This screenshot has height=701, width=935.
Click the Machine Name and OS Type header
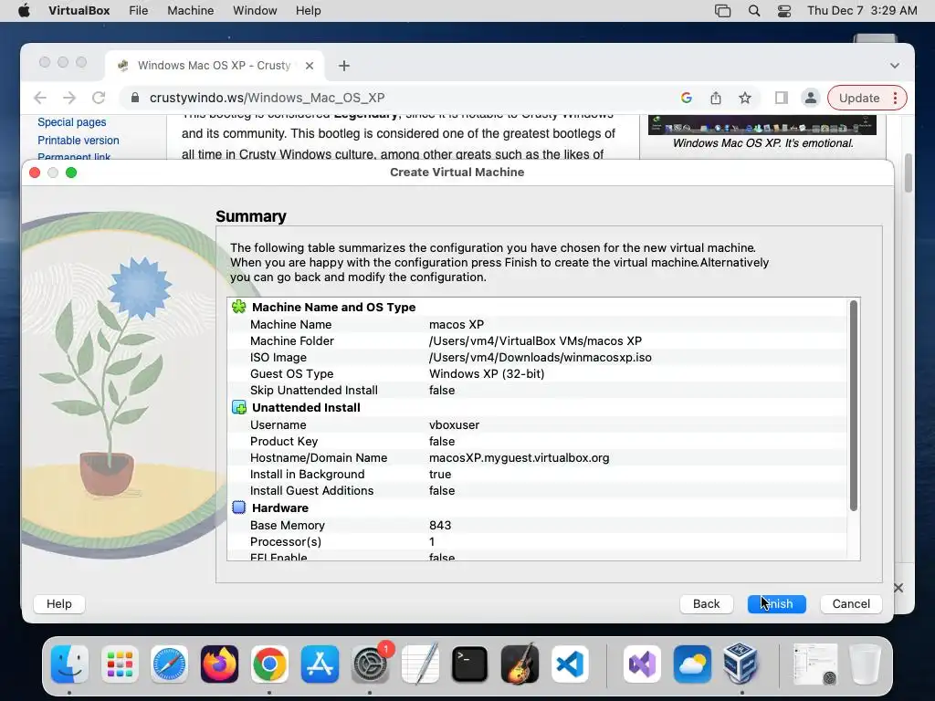[332, 307]
